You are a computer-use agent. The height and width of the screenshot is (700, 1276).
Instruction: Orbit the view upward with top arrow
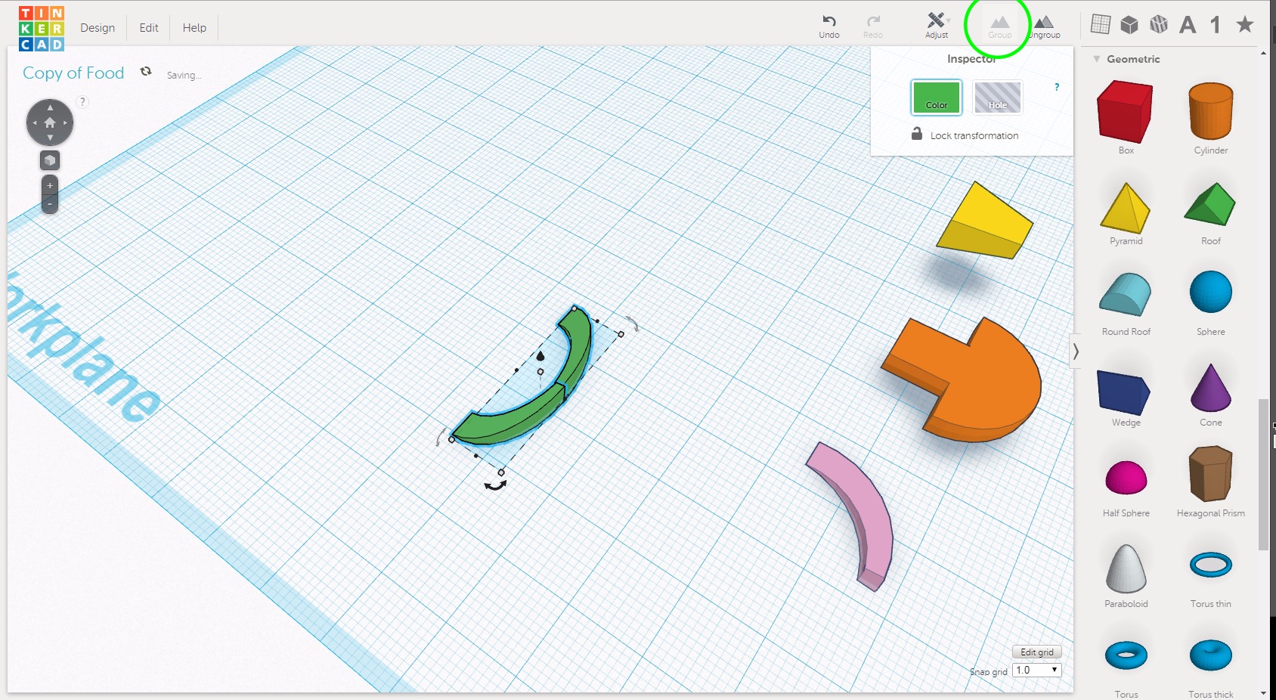[50, 107]
